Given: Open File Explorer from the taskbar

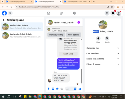Looking at the screenshot, I should click(30, 96).
